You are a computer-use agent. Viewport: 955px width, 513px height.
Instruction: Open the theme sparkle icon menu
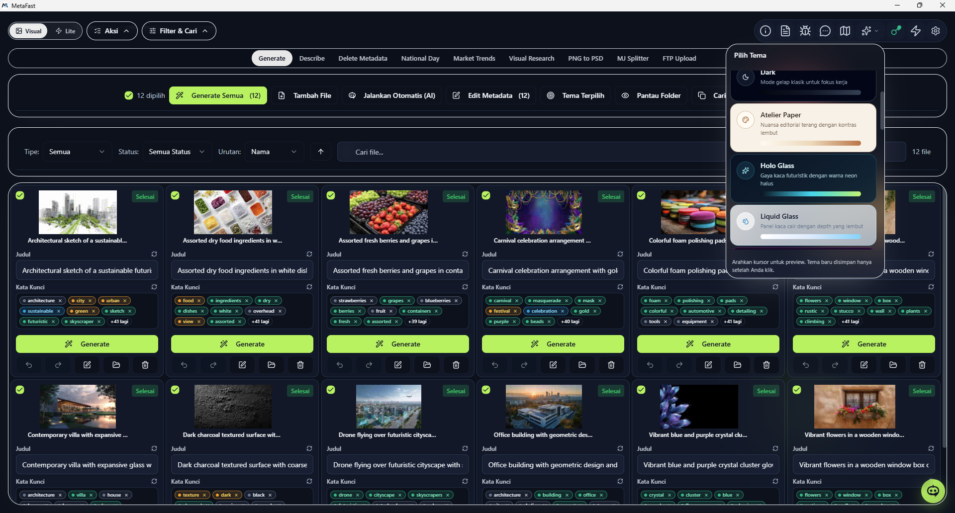tap(869, 31)
